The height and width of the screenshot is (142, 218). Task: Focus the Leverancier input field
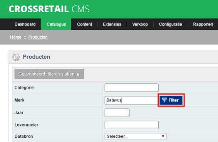pyautogui.click(x=131, y=125)
